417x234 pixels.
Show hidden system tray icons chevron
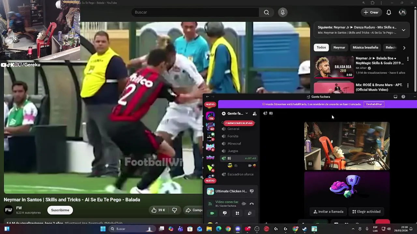(353, 229)
